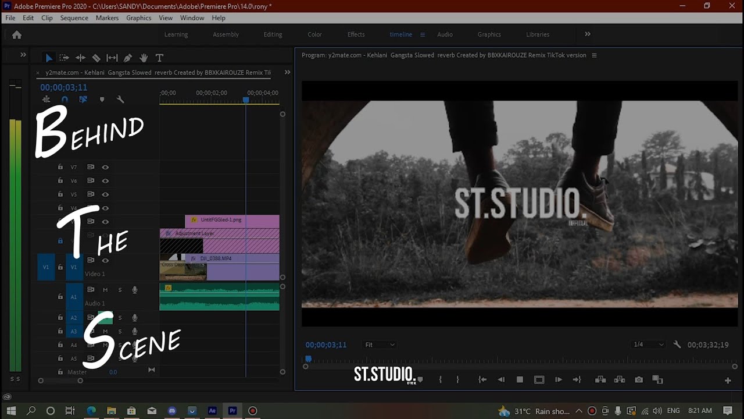Open the Fit zoom level dropdown

(380, 345)
